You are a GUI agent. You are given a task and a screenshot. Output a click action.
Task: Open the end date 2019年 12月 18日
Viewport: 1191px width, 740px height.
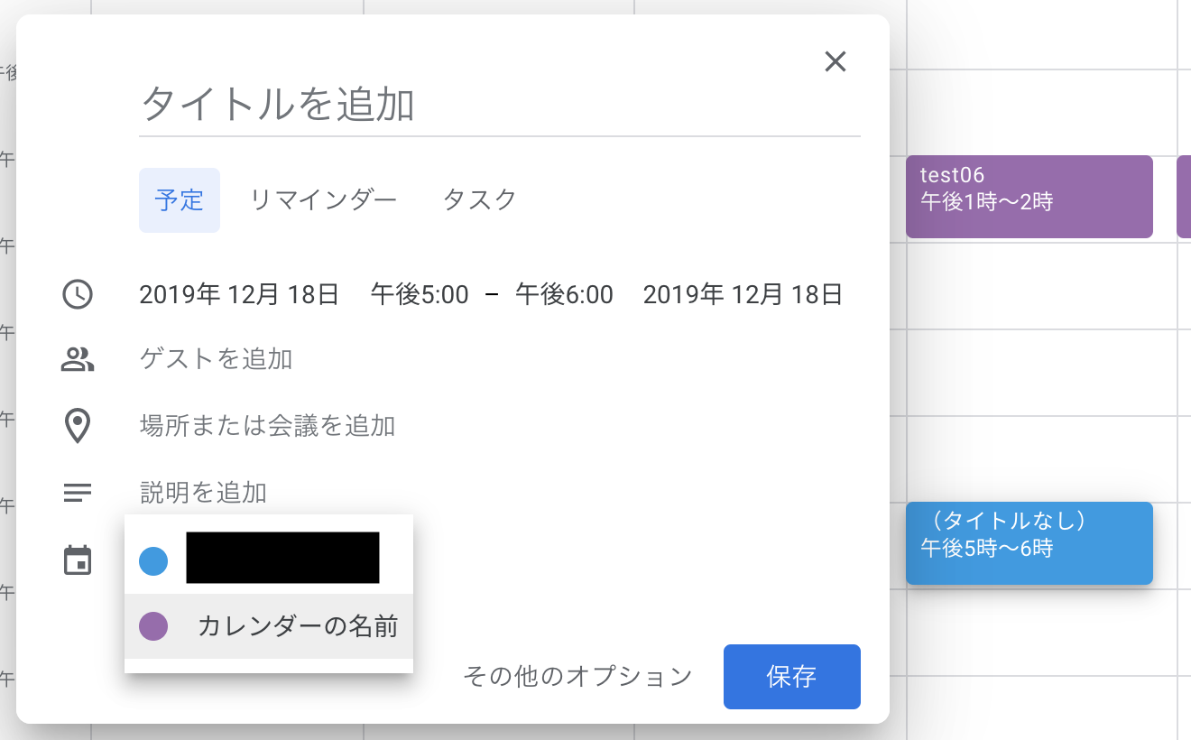click(x=743, y=294)
